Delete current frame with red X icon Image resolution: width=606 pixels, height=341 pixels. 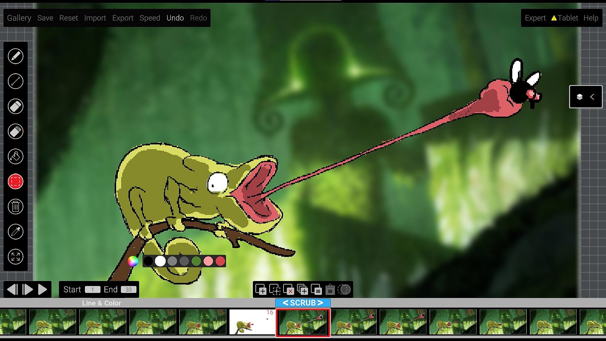tap(288, 290)
